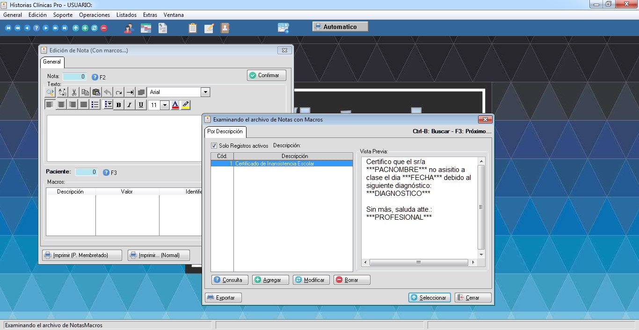Pick the red font color button
The image size is (639, 330).
(175, 105)
